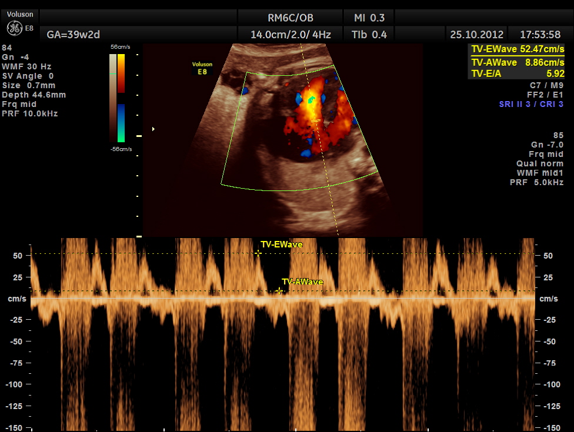Select the TV-E/A 5.92 ratio row
The image size is (574, 432).
(518, 73)
